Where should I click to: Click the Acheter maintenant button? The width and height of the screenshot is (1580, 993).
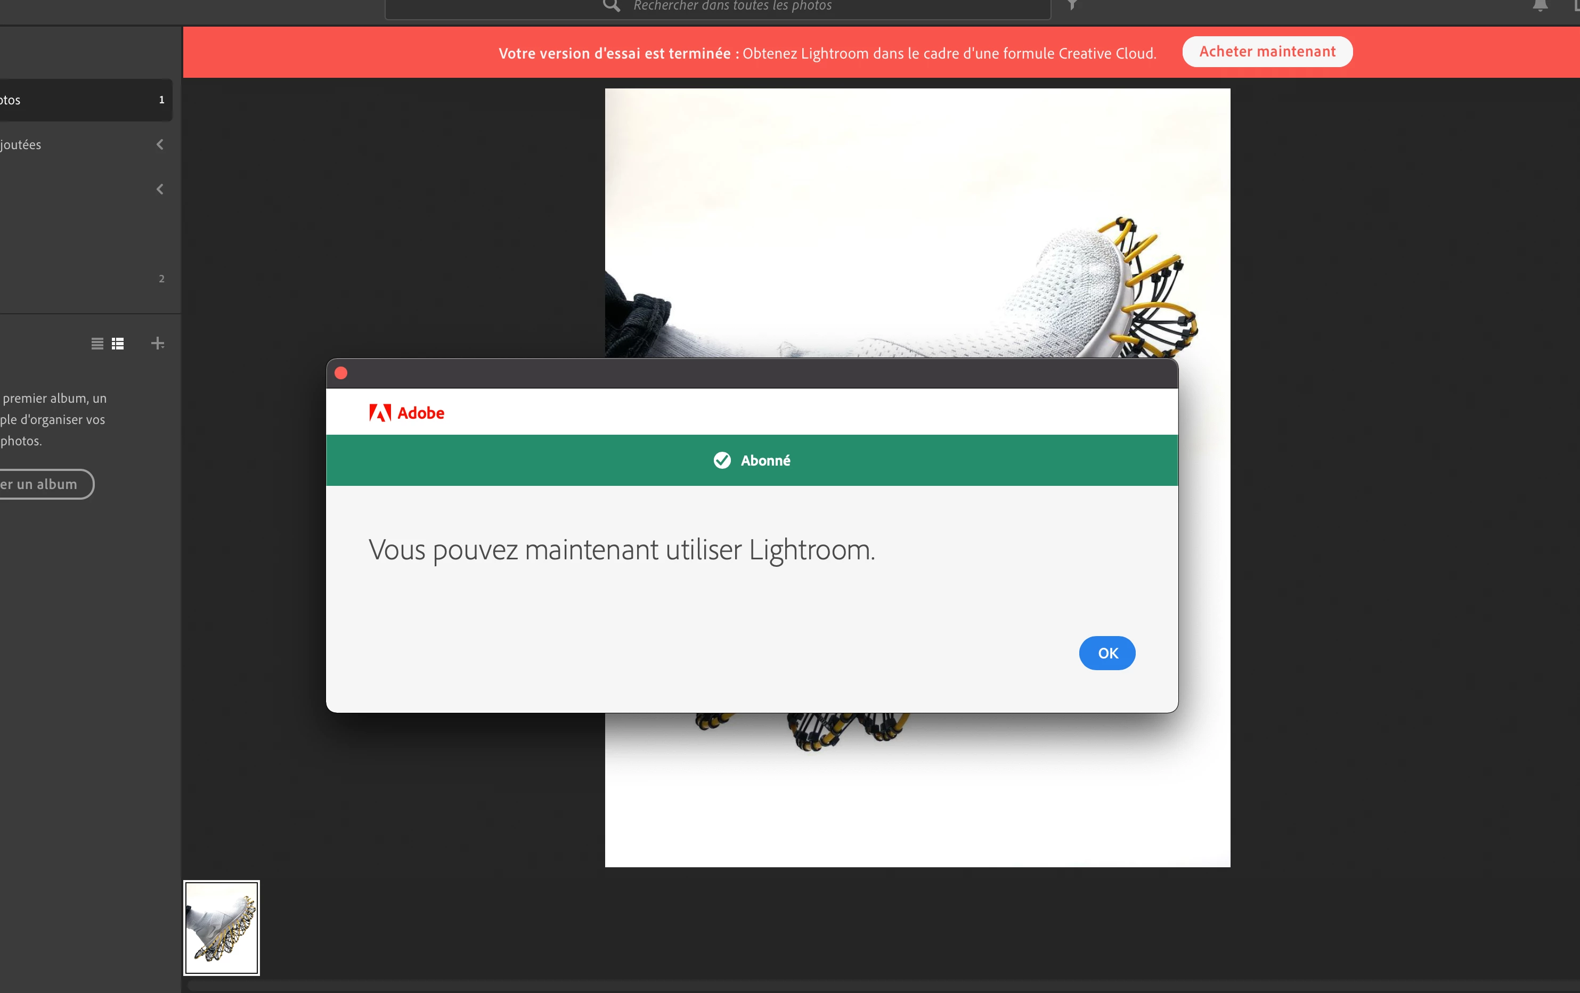coord(1266,52)
